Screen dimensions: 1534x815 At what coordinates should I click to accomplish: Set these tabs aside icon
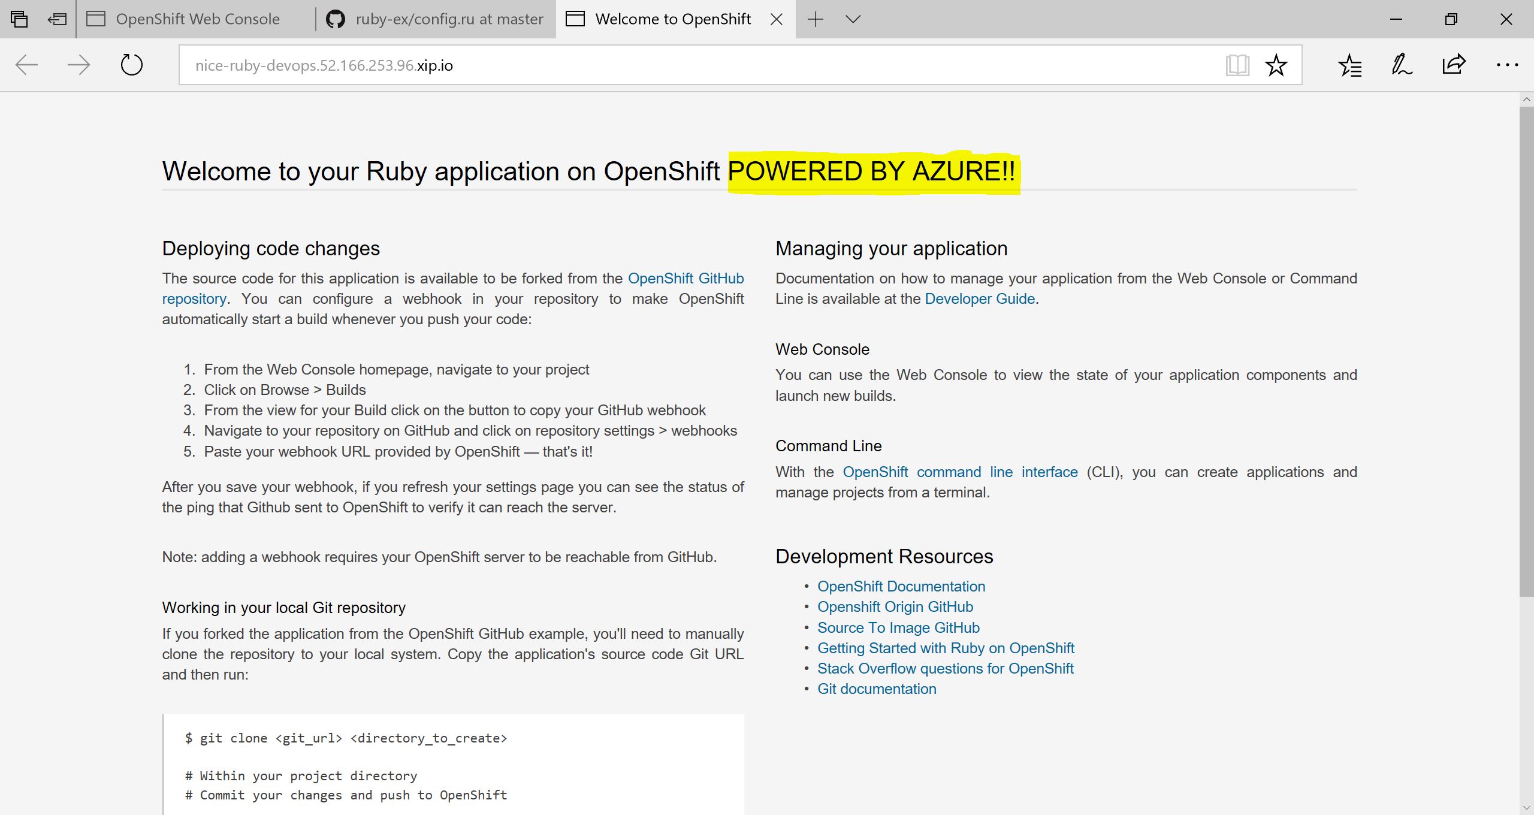(x=57, y=19)
